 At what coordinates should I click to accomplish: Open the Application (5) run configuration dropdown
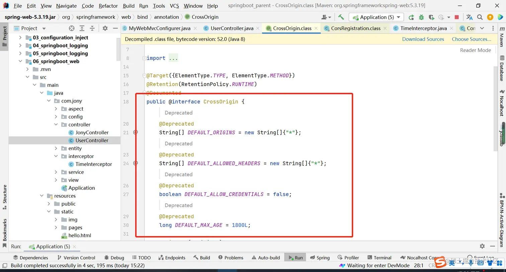point(376,17)
